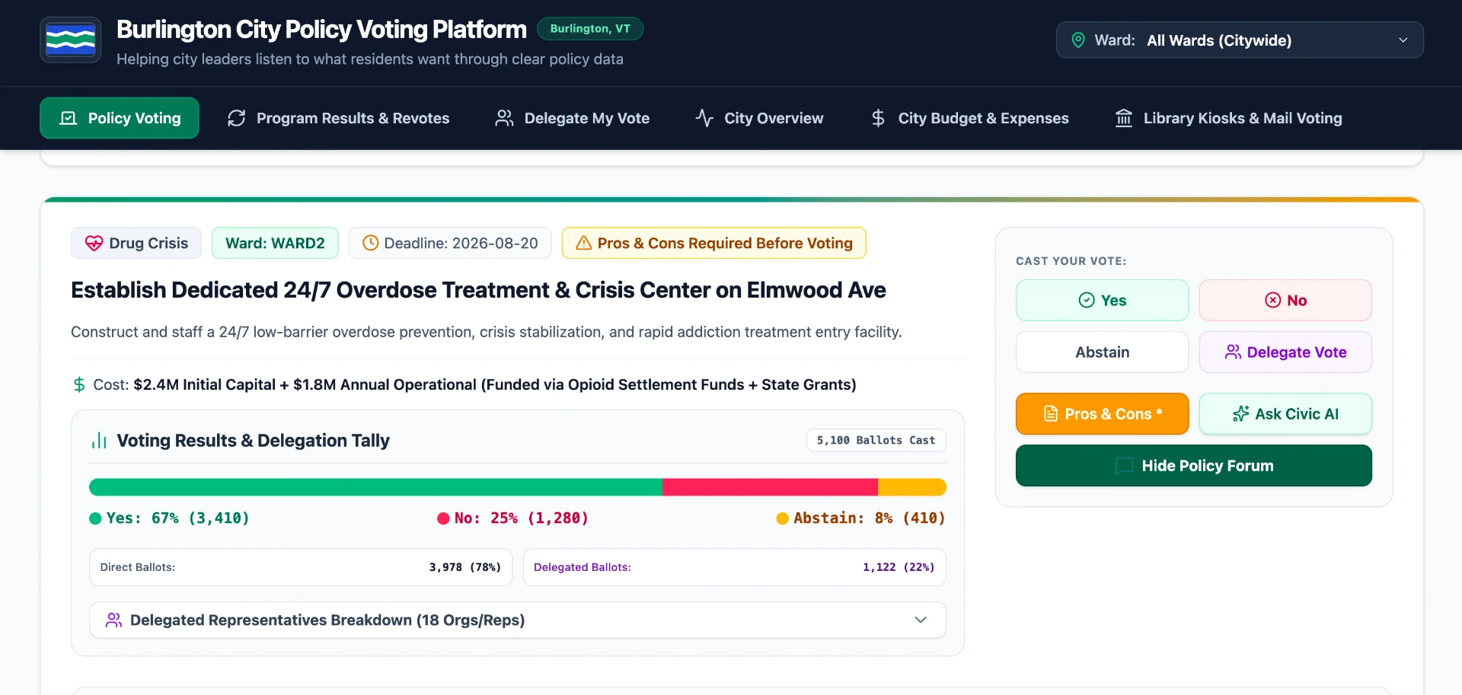Go to the City Overview tab

[x=759, y=118]
